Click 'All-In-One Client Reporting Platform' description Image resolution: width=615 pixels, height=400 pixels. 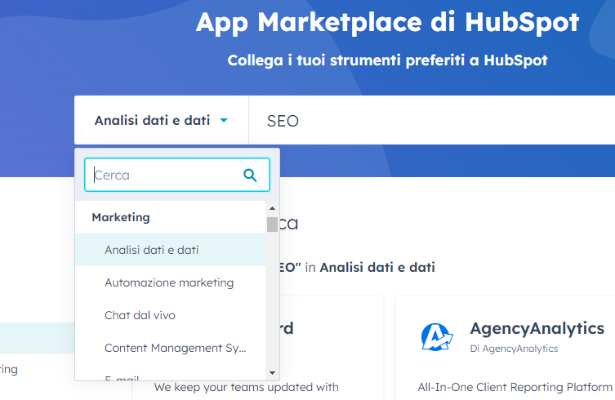click(515, 388)
